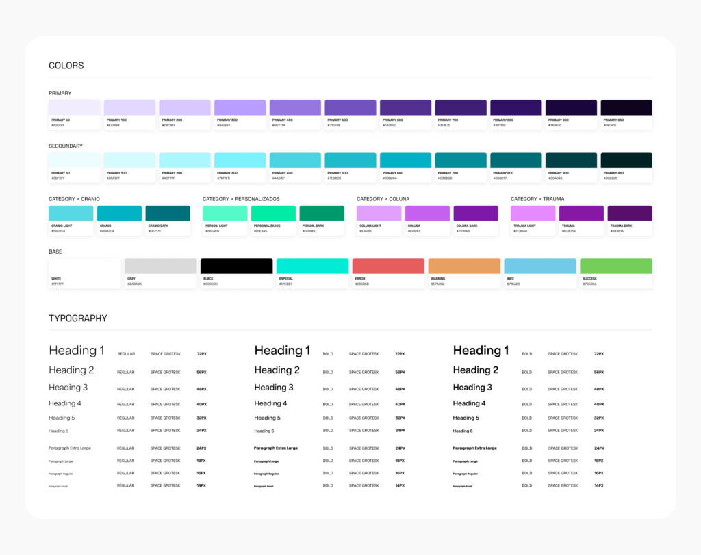Click the Cranio Light color swatch
Screen dimensions: 701x555
point(71,213)
